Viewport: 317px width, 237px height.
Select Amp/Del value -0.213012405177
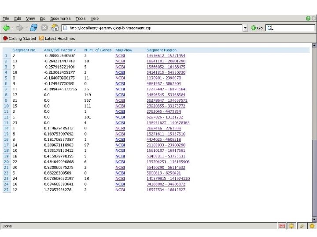[59, 72]
